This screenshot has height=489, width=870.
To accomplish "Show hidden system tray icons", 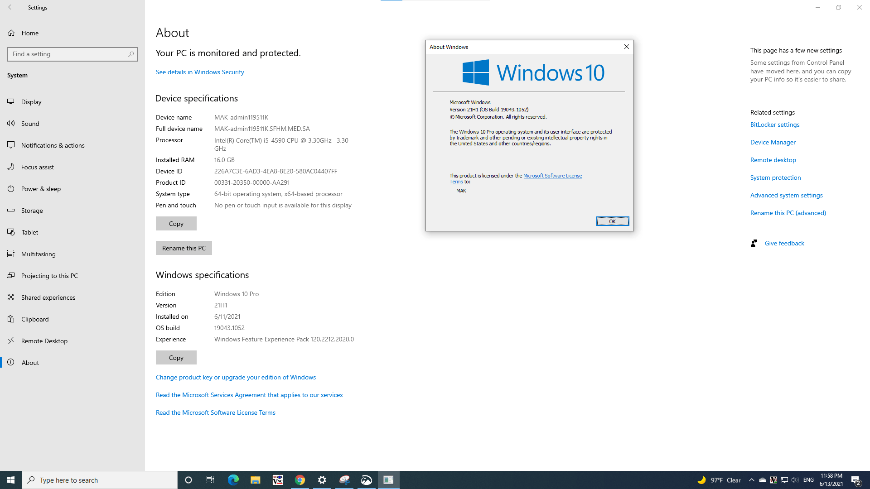I will click(752, 480).
